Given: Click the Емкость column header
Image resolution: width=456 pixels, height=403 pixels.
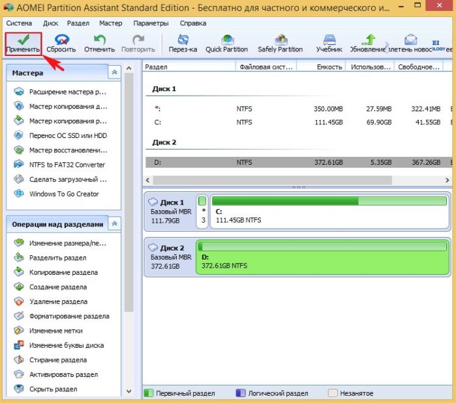Looking at the screenshot, I should pos(321,67).
